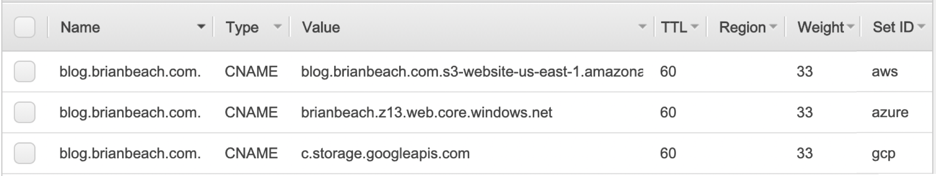The height and width of the screenshot is (176, 936).
Task: Select the Name column header
Action: pyautogui.click(x=80, y=27)
